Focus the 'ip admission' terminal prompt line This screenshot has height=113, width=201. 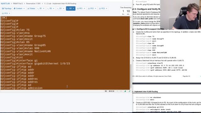(x=21, y=88)
